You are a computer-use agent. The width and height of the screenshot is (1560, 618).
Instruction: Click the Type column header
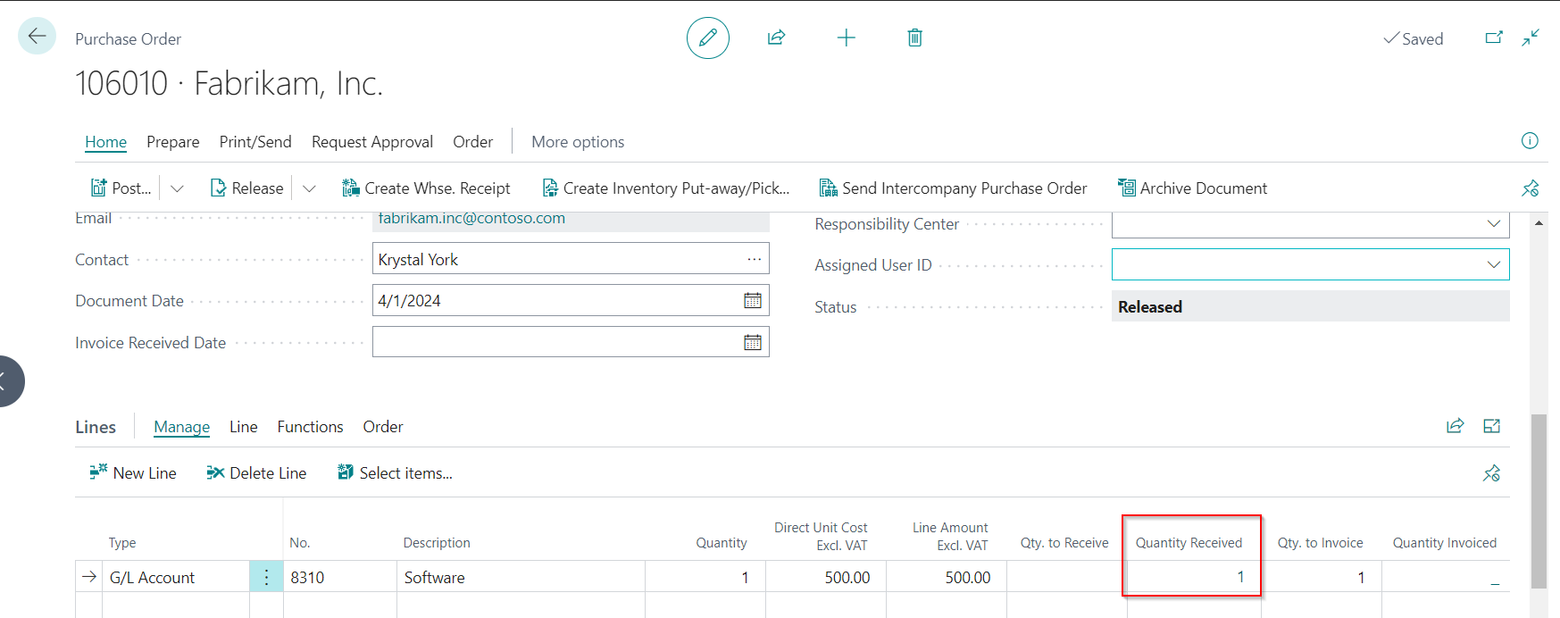pyautogui.click(x=122, y=543)
